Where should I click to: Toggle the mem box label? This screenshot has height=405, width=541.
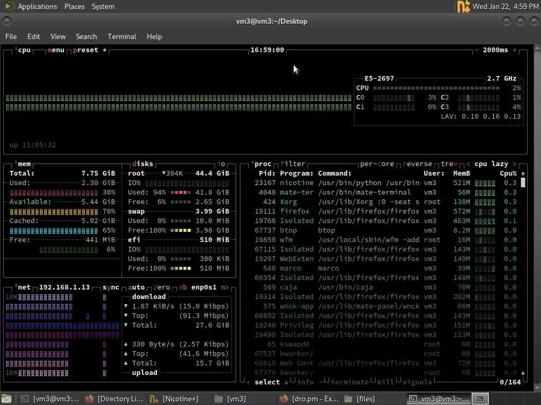click(x=24, y=164)
